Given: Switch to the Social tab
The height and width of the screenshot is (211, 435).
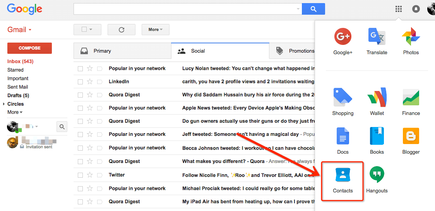Looking at the screenshot, I should click(x=220, y=51).
